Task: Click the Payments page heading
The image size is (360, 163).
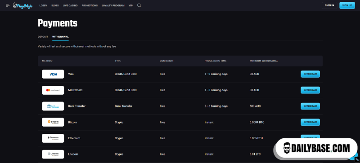Action: [x=58, y=23]
